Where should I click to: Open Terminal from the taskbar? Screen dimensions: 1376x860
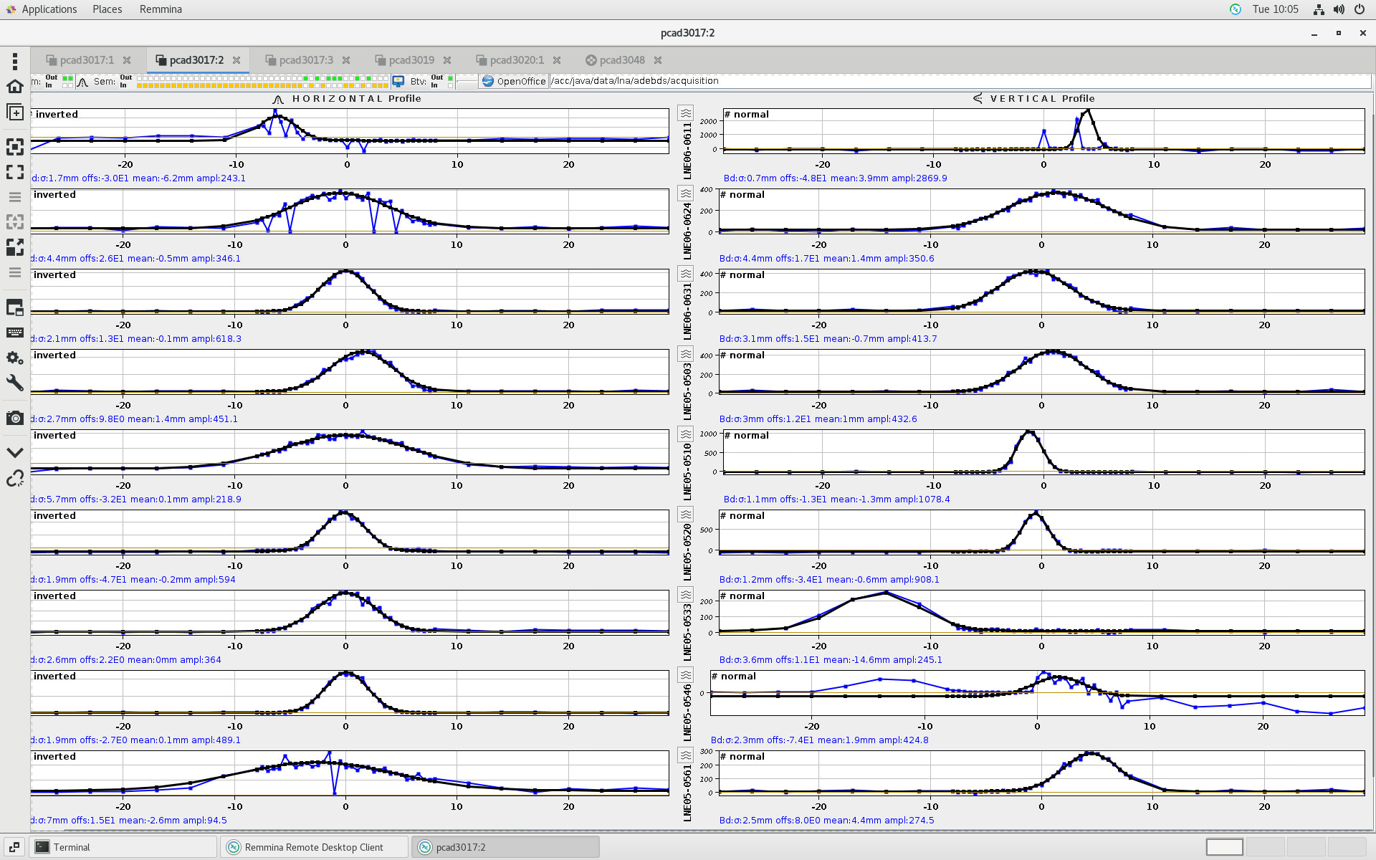click(72, 847)
